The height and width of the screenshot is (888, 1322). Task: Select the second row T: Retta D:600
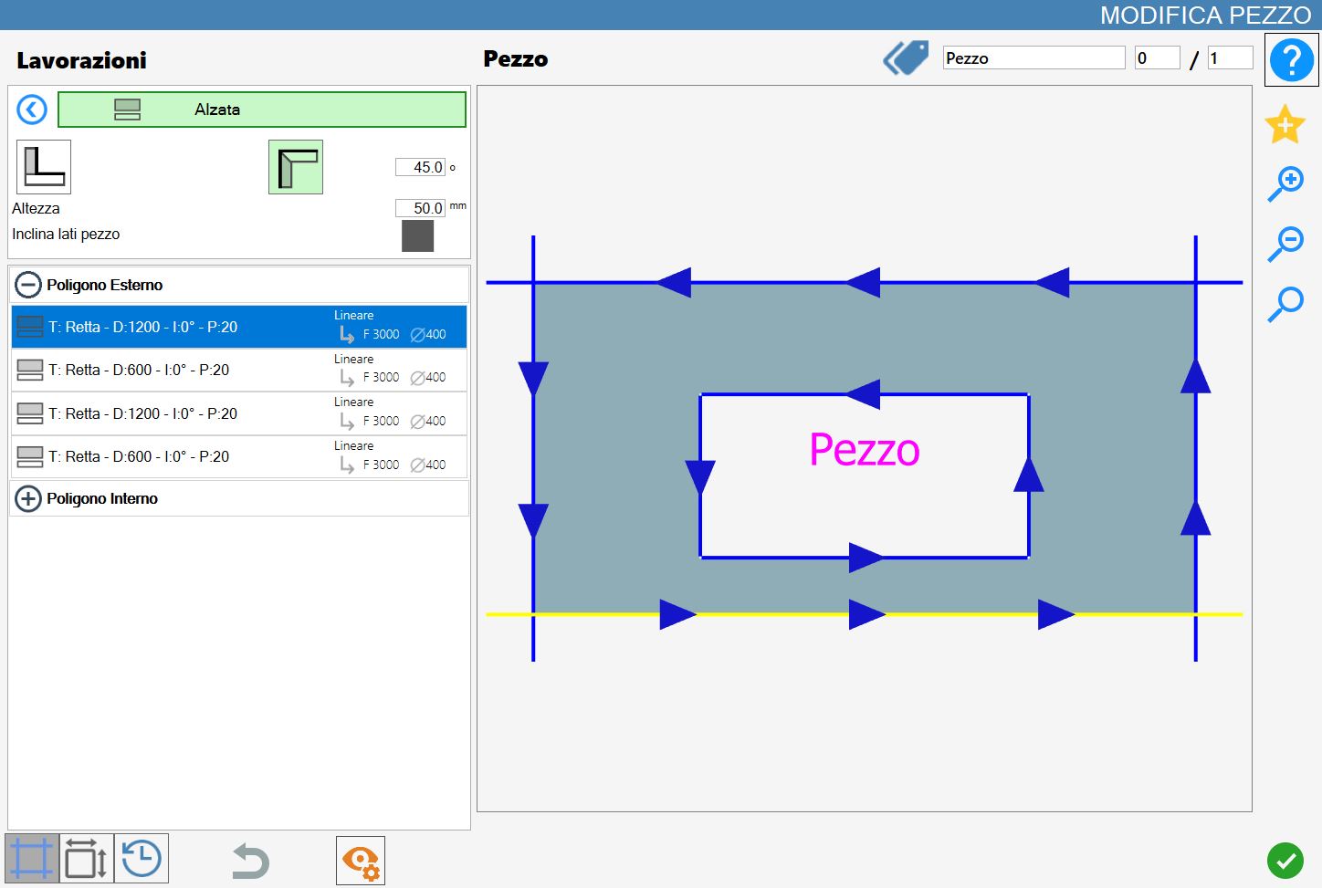(239, 370)
